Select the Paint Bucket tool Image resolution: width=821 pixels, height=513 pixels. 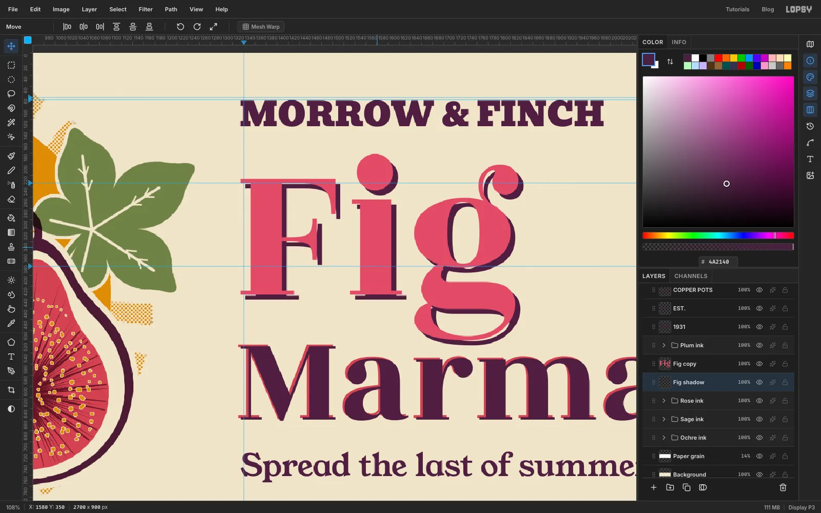11,218
